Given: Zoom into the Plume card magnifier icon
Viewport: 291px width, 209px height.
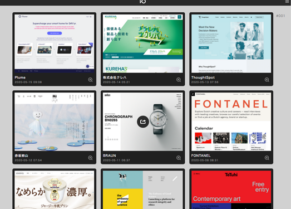Looking at the screenshot, I should click(x=90, y=80).
